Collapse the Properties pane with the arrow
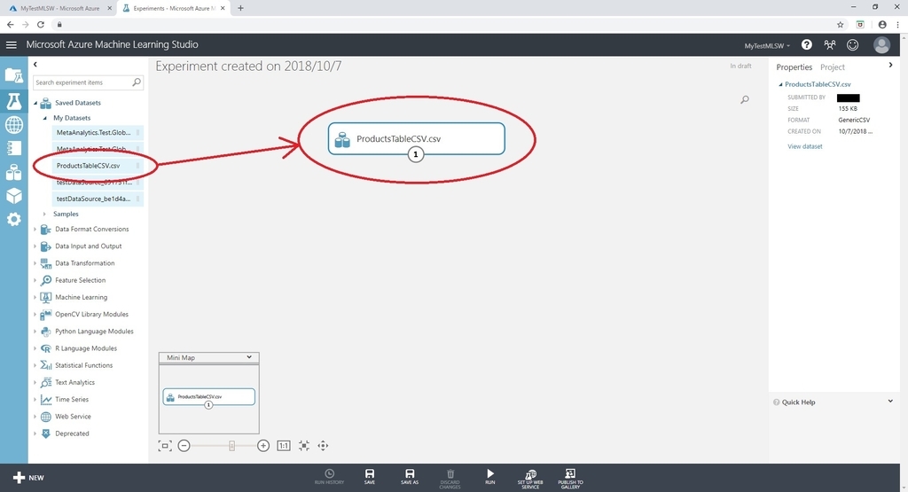 pos(890,65)
